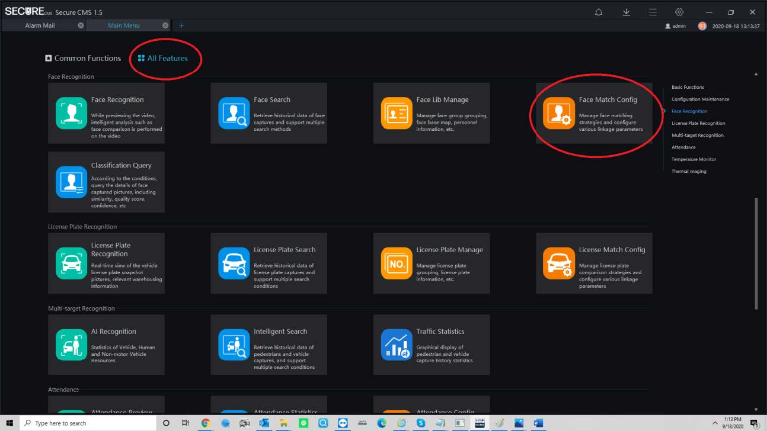This screenshot has height=431, width=767.
Task: Click the License Plate Search title
Action: pyautogui.click(x=285, y=249)
